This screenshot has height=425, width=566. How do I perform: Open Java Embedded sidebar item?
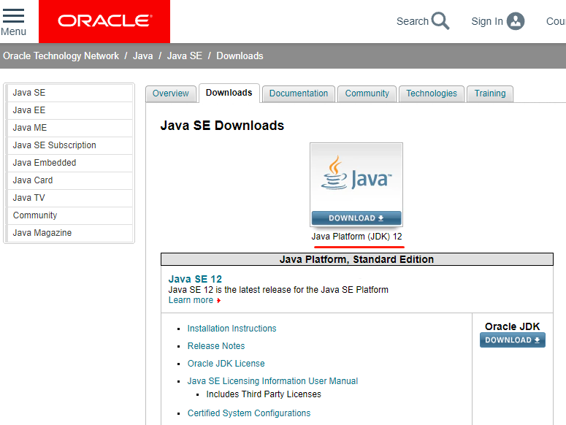click(x=70, y=163)
